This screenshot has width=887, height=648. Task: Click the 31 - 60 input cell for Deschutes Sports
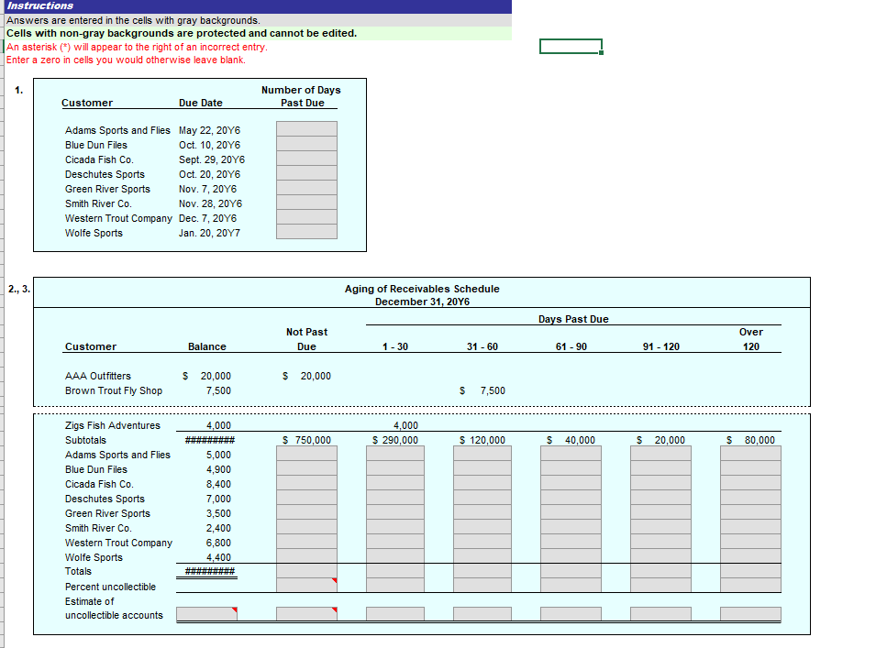pyautogui.click(x=482, y=499)
